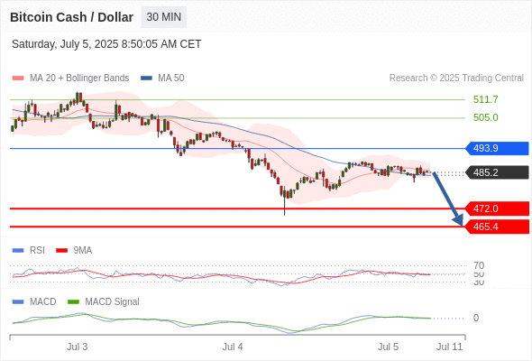Click the 505.0 resistance level label

pos(486,117)
